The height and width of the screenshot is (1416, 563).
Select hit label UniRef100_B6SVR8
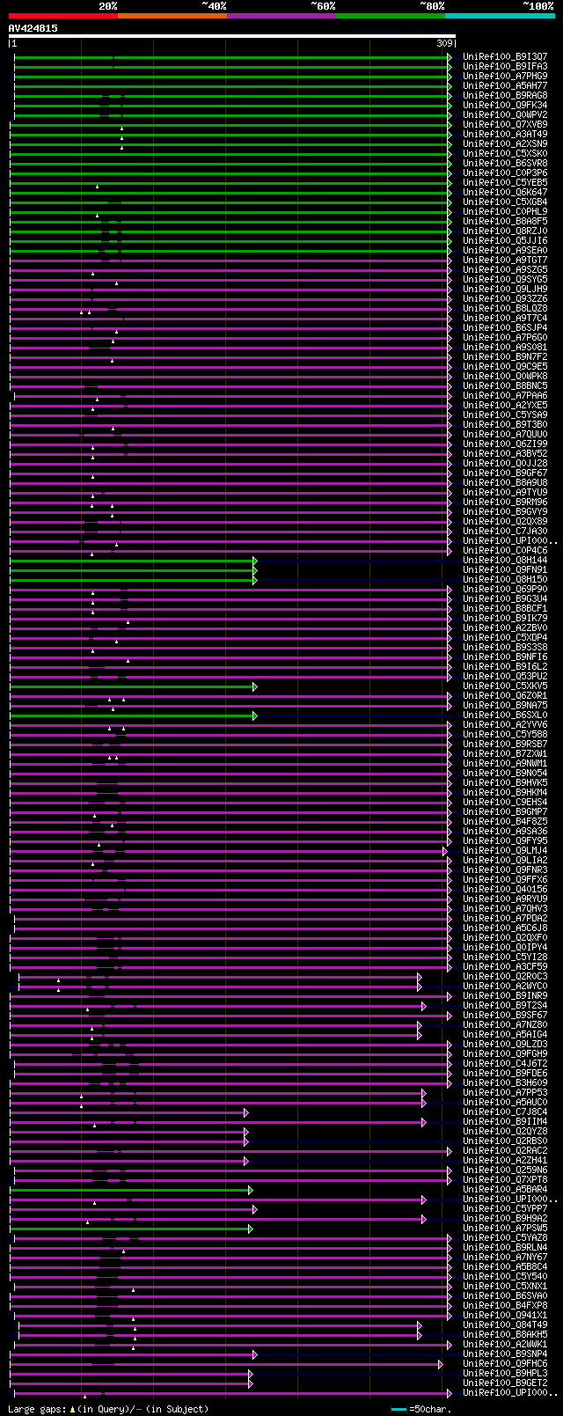click(x=505, y=164)
